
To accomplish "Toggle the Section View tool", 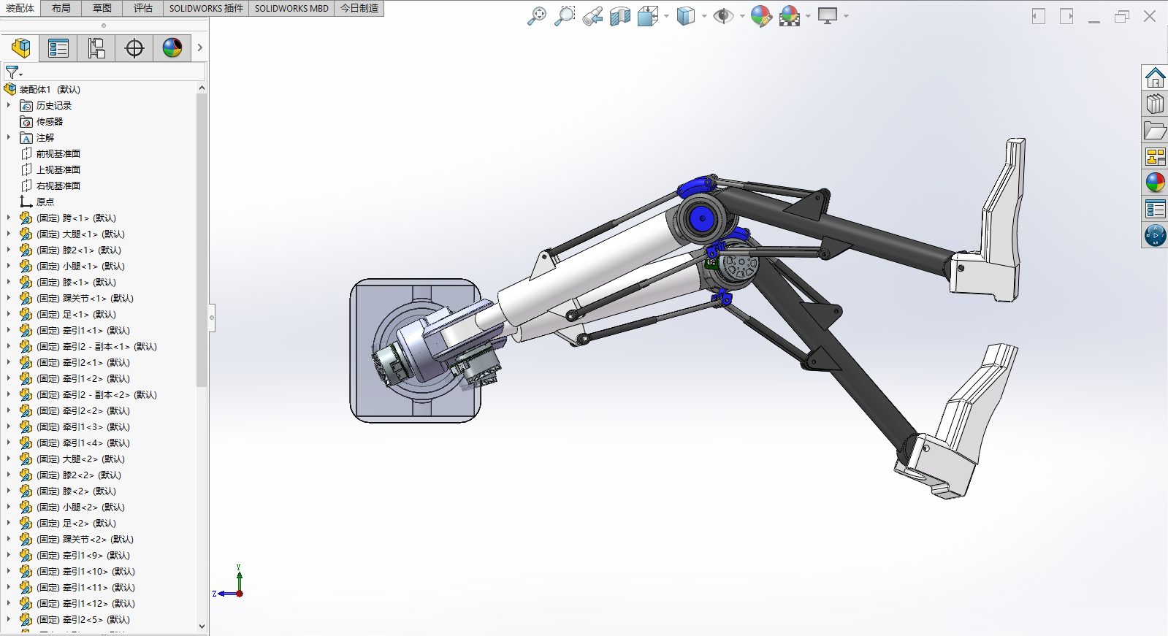I will point(620,16).
